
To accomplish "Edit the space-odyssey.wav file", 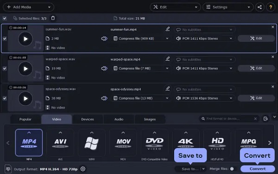I will point(256,98).
